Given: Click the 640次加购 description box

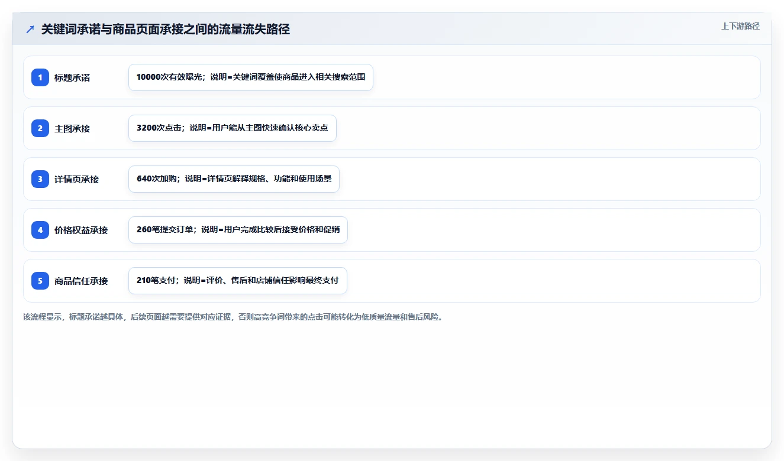Looking at the screenshot, I should [234, 179].
